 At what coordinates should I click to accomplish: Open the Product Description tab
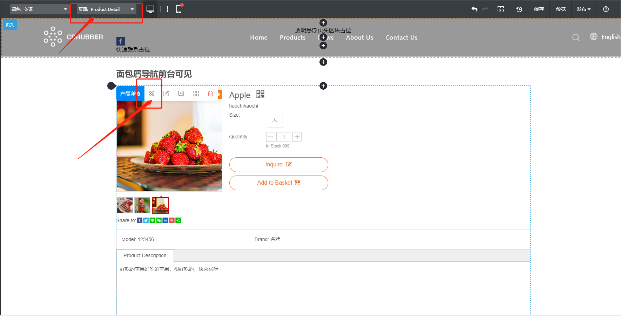point(145,255)
